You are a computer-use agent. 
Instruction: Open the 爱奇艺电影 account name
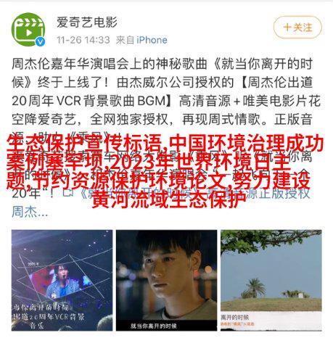(87, 22)
